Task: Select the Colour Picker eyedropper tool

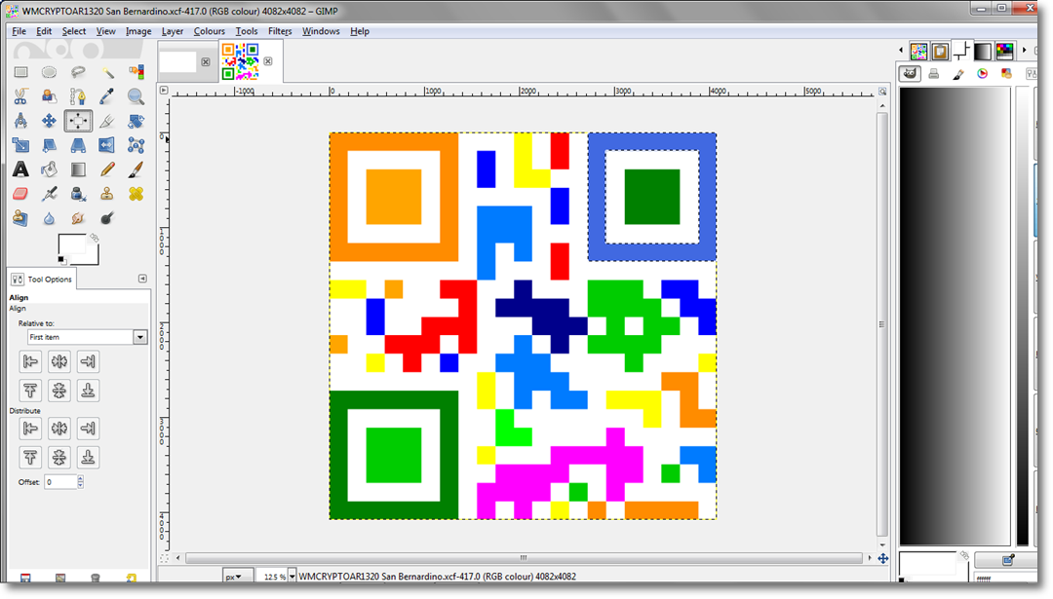Action: [107, 96]
